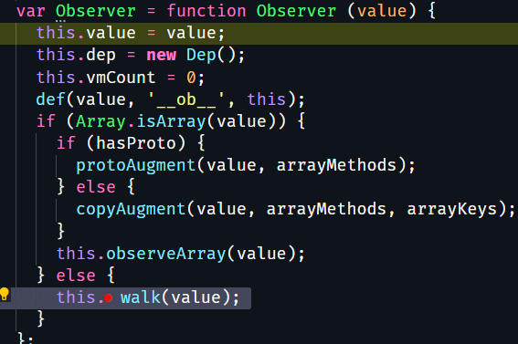Click the protoAugment function call

click(136, 165)
